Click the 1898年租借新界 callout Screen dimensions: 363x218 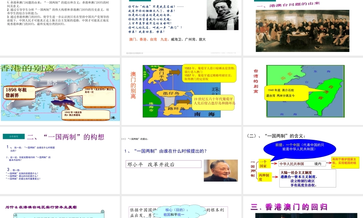[x=19, y=93]
